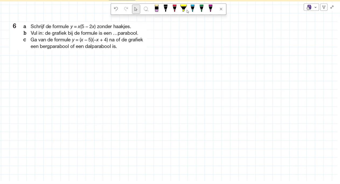The width and height of the screenshot is (340, 184).
Task: Select the blue pen
Action: [193, 8]
